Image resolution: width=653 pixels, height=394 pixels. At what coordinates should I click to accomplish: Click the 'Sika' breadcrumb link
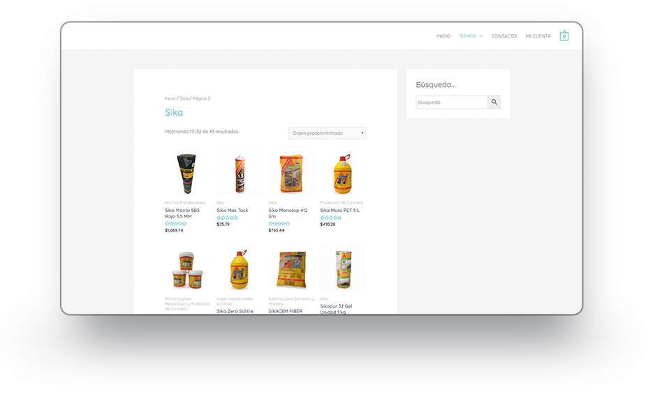(x=184, y=98)
